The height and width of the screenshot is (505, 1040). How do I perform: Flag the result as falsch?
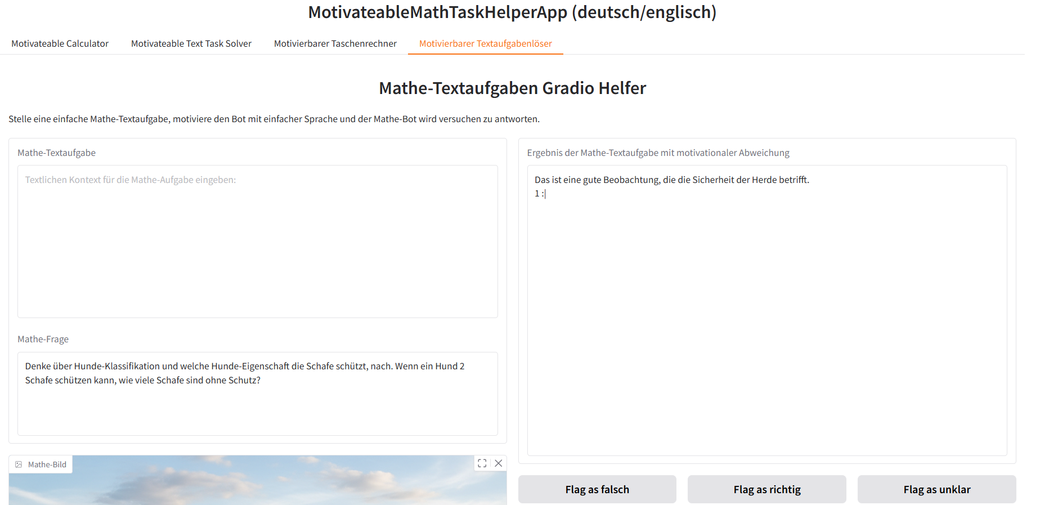[x=597, y=489]
